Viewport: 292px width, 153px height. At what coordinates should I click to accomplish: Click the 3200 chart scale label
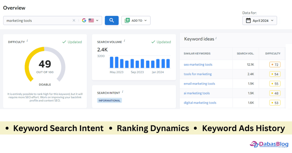click(101, 56)
